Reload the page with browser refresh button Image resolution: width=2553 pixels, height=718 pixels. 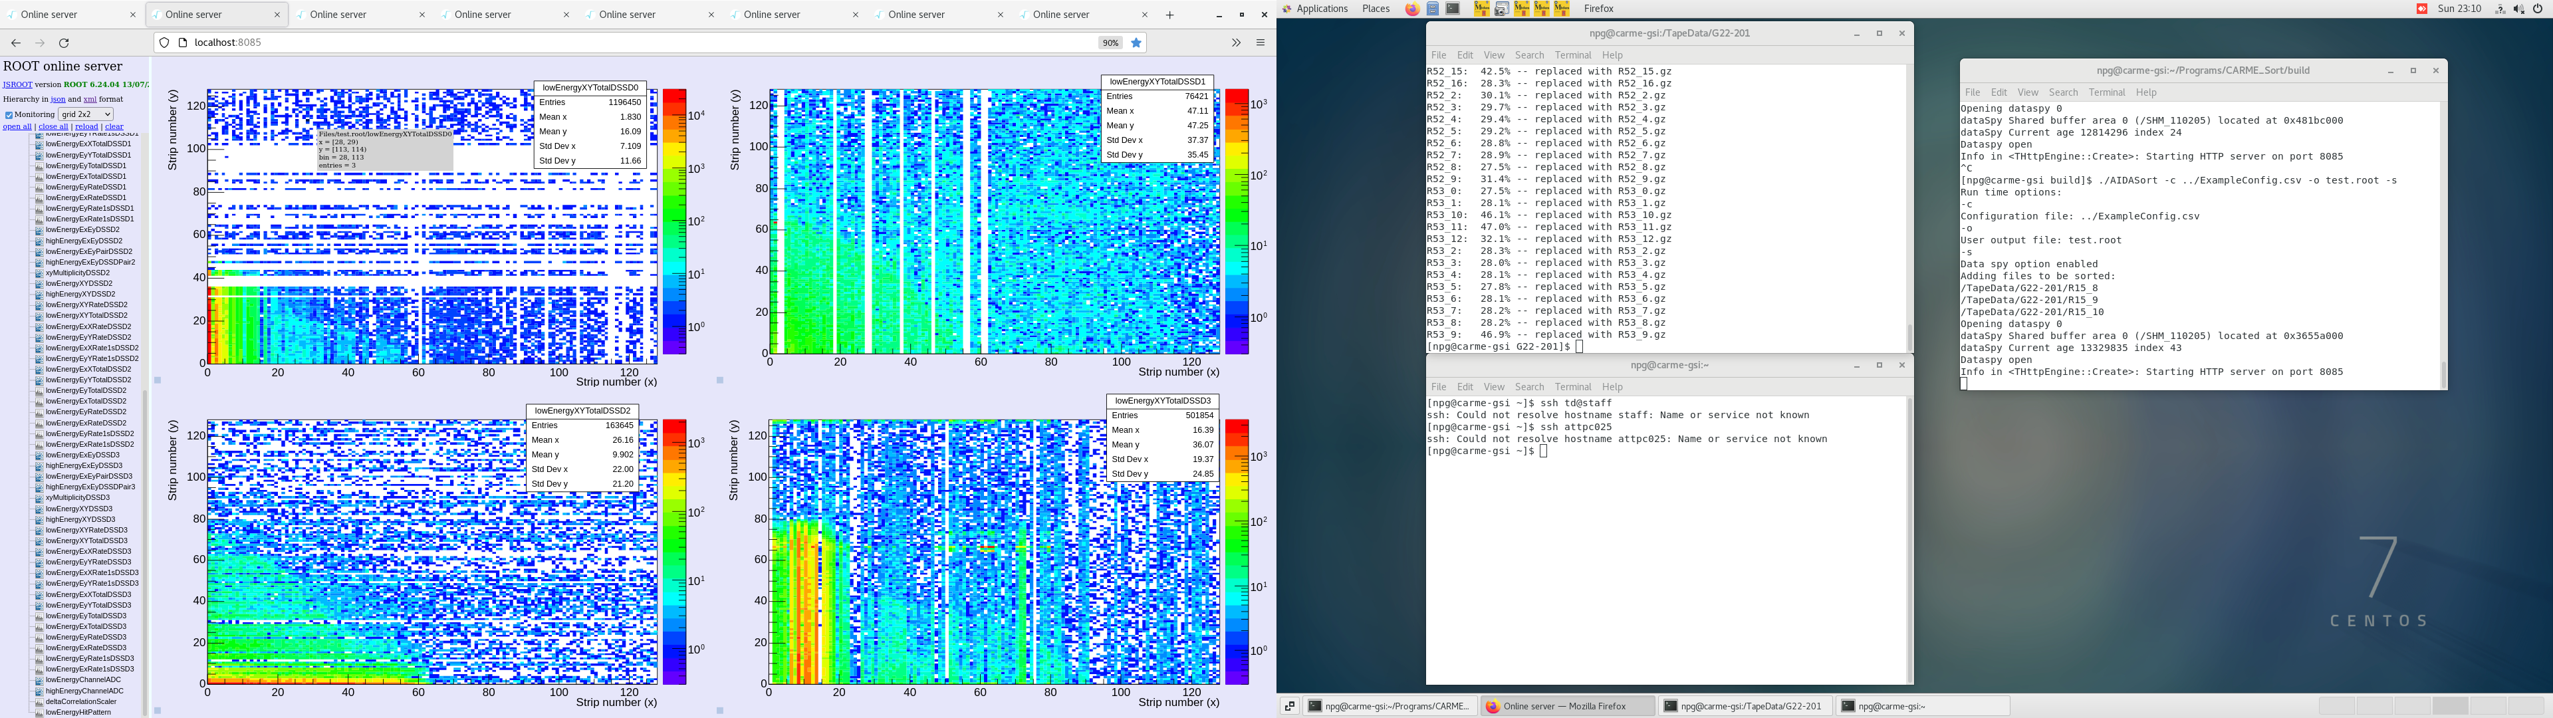[64, 43]
